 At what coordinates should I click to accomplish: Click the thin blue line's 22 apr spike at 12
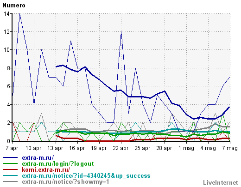coord(121,32)
